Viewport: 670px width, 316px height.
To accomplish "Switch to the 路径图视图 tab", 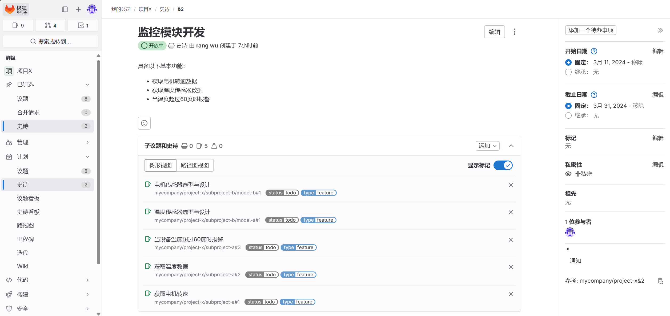I will pos(195,165).
